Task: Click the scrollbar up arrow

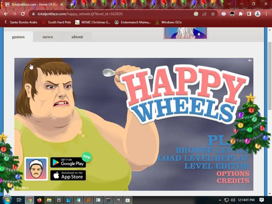Action: point(270,30)
